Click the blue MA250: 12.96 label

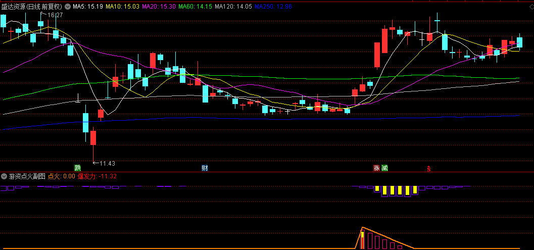273,7
